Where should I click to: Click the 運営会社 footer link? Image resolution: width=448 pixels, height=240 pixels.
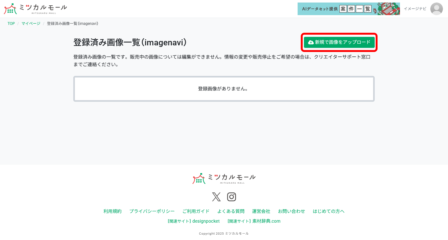point(261,211)
